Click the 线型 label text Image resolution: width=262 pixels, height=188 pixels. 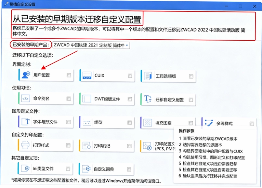click(98, 122)
